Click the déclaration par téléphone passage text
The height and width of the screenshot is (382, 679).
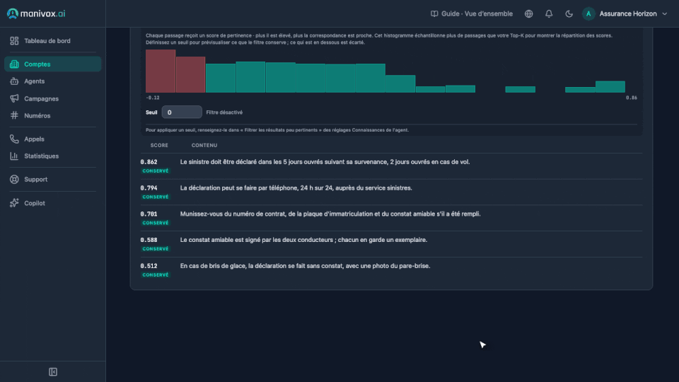tap(296, 188)
